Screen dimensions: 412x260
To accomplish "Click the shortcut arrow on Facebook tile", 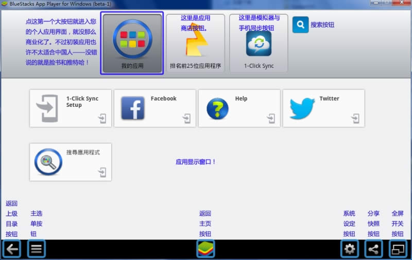I will 186,119.
